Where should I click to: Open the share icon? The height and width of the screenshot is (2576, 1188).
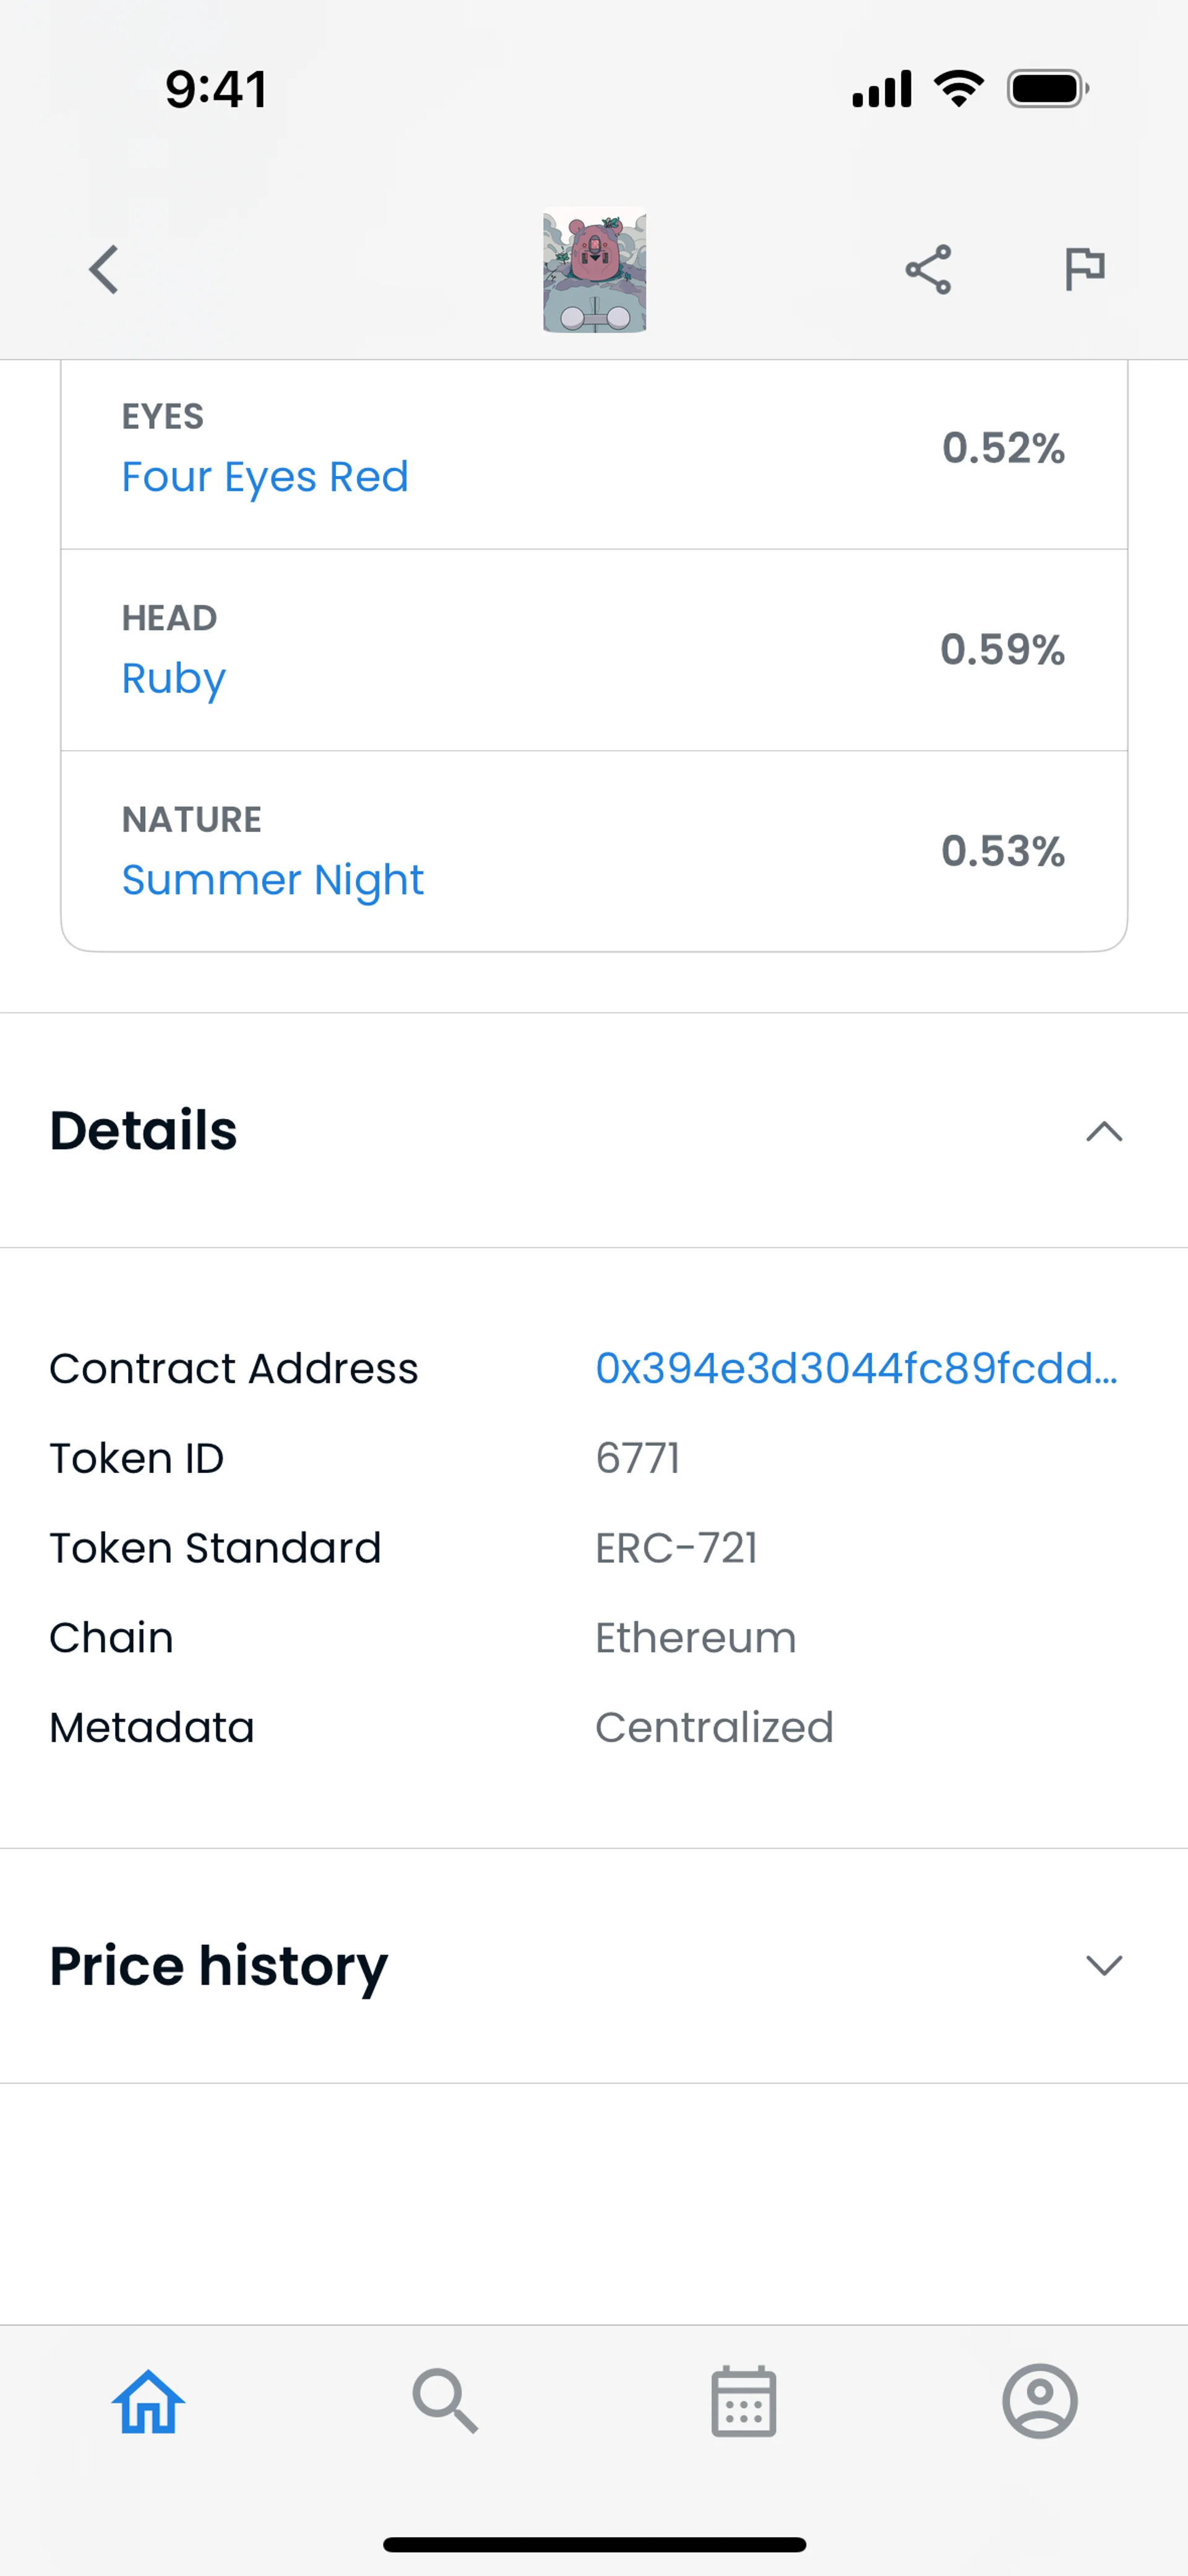coord(928,270)
